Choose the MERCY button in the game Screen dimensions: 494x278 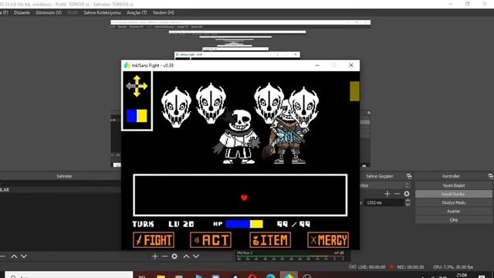pyautogui.click(x=328, y=240)
